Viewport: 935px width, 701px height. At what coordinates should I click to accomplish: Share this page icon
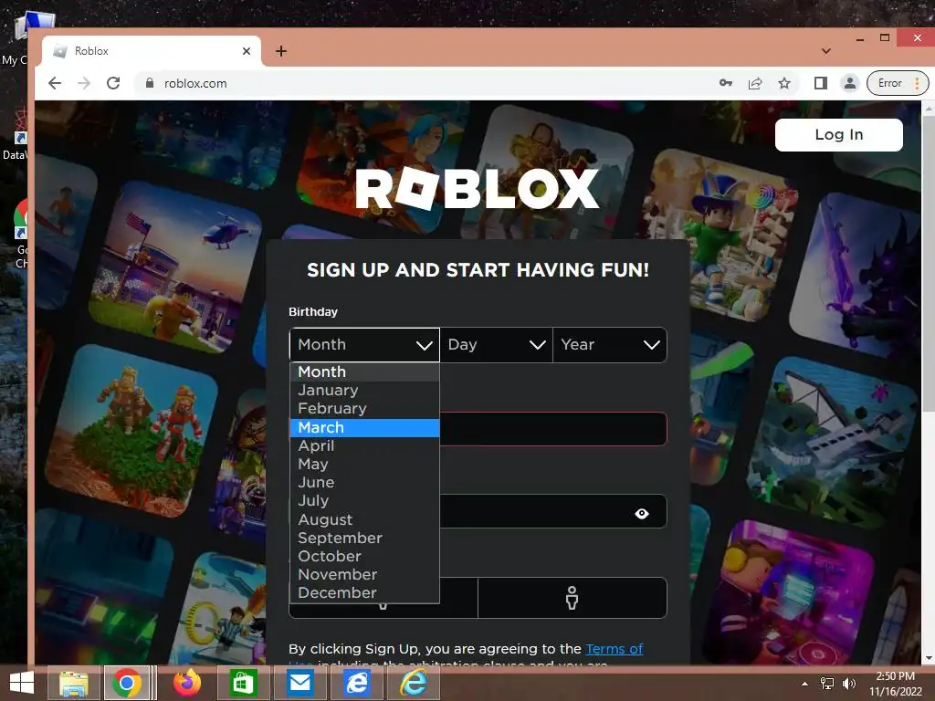click(755, 83)
